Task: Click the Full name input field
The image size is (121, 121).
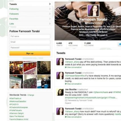Action: coord(30,36)
